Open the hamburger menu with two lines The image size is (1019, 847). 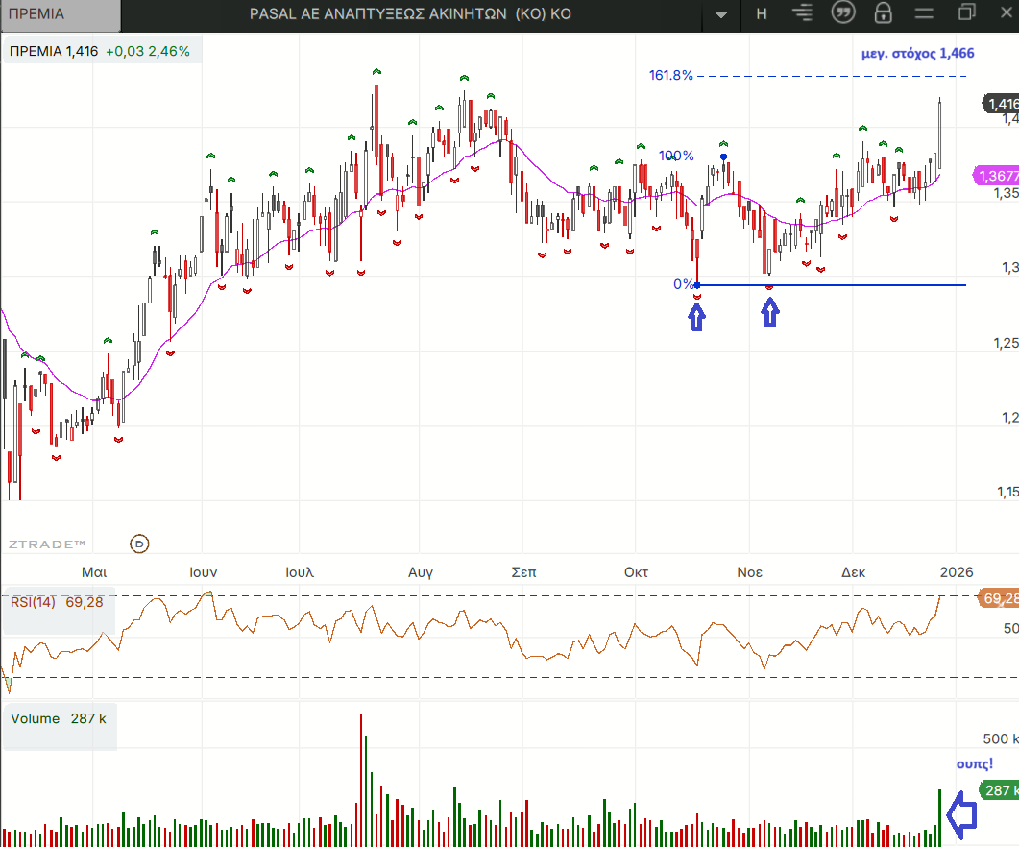(x=923, y=13)
